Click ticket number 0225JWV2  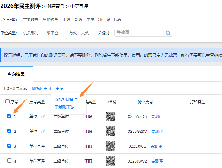click(x=137, y=161)
